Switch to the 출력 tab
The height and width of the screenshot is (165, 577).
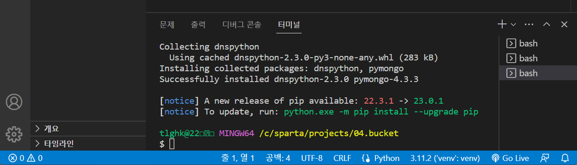click(198, 25)
